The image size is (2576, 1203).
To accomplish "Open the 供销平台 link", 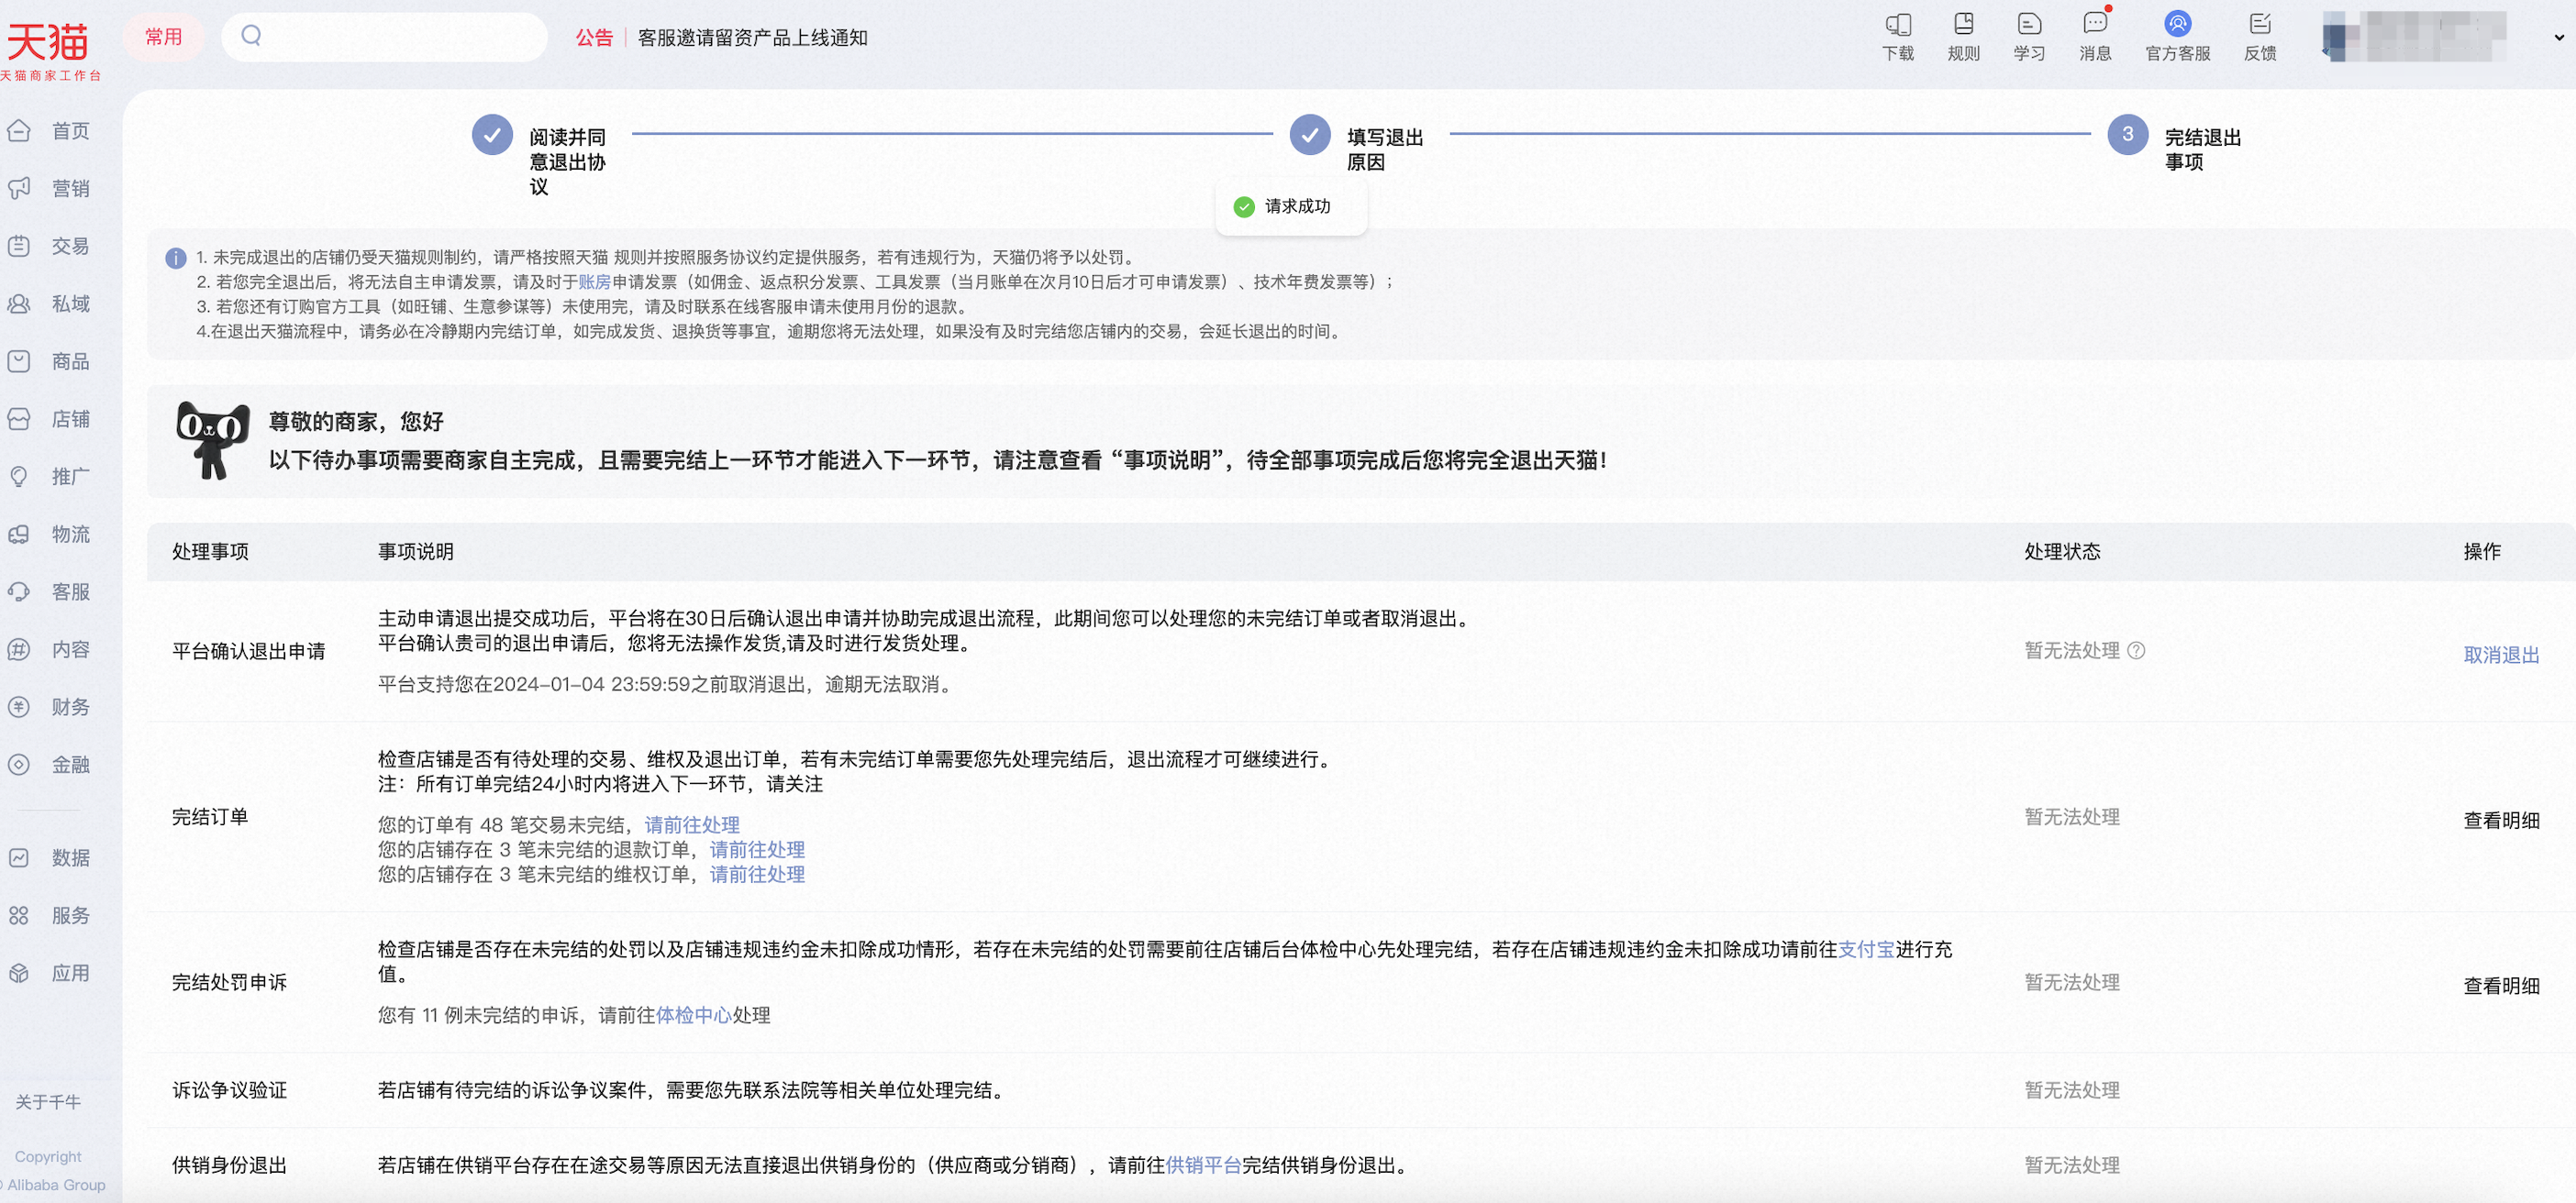I will (1203, 1166).
